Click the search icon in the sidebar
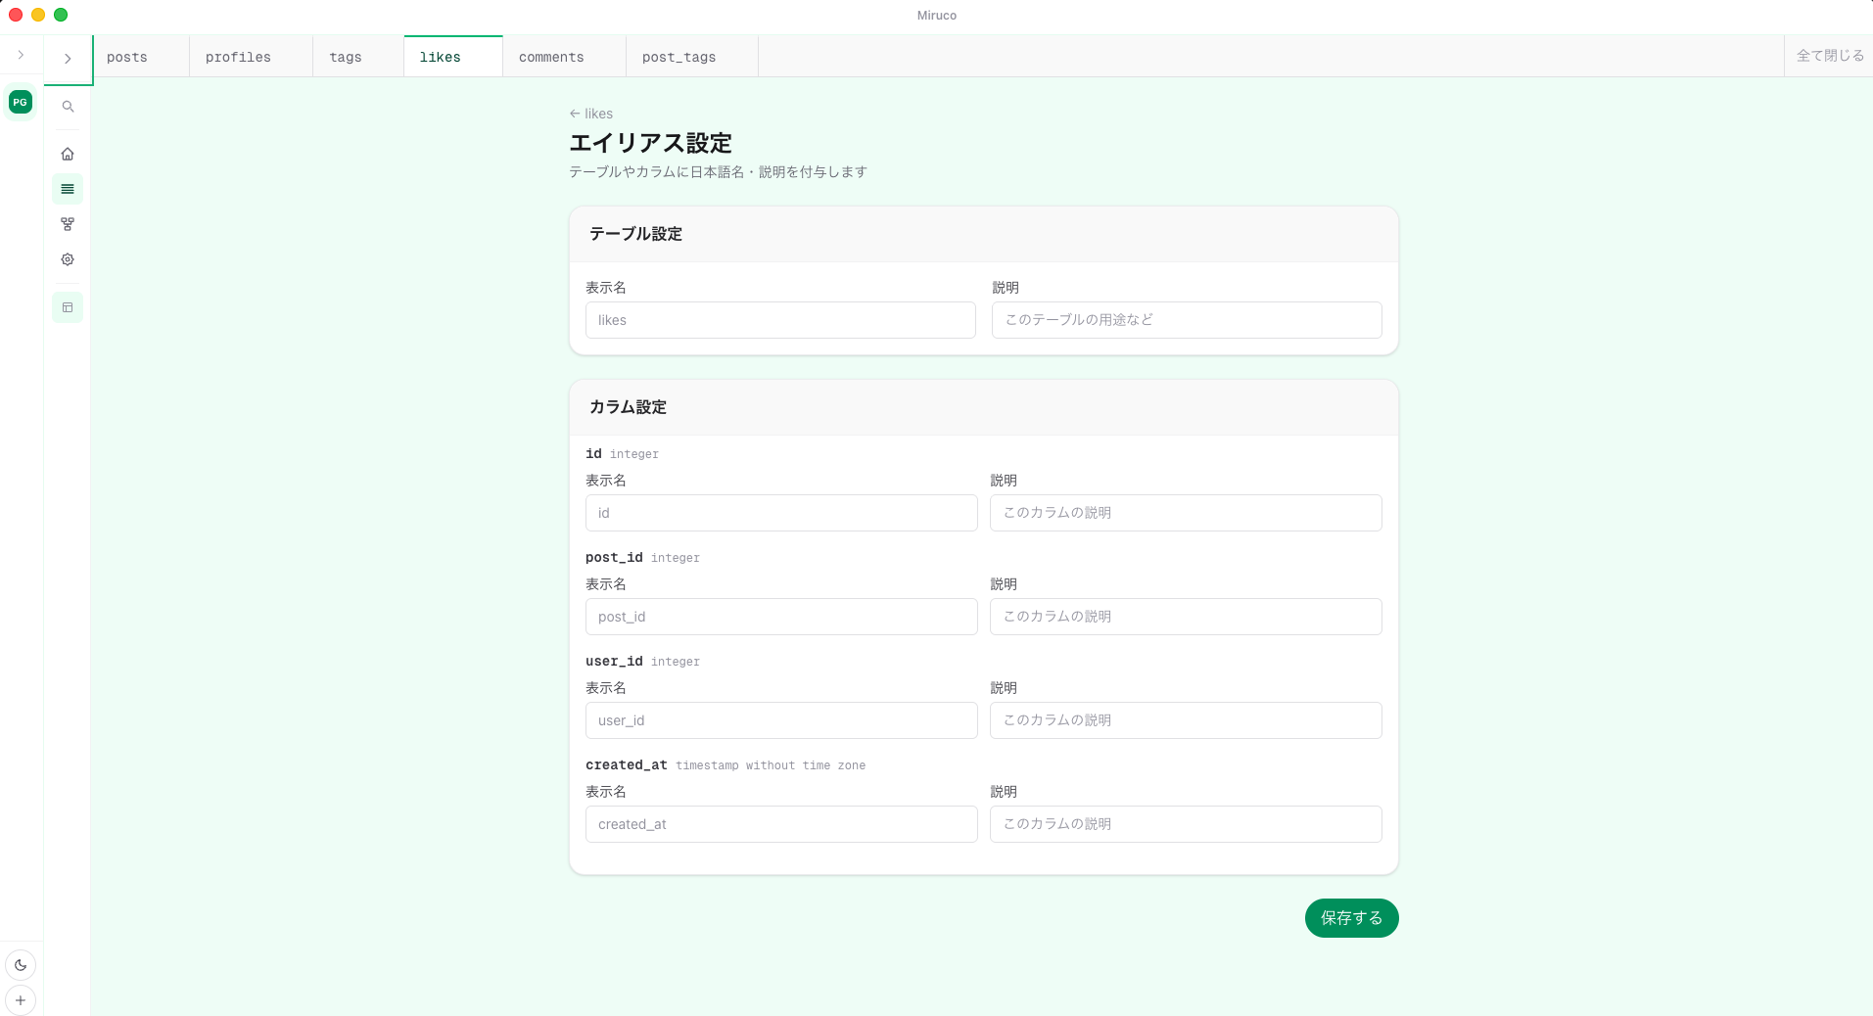 click(x=68, y=107)
